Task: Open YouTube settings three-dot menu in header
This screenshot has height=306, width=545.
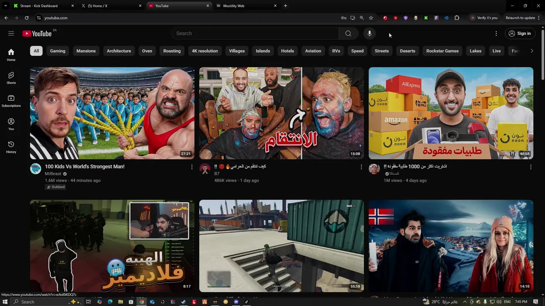Action: coord(496,33)
